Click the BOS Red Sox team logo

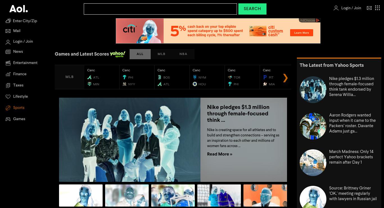coord(160,77)
